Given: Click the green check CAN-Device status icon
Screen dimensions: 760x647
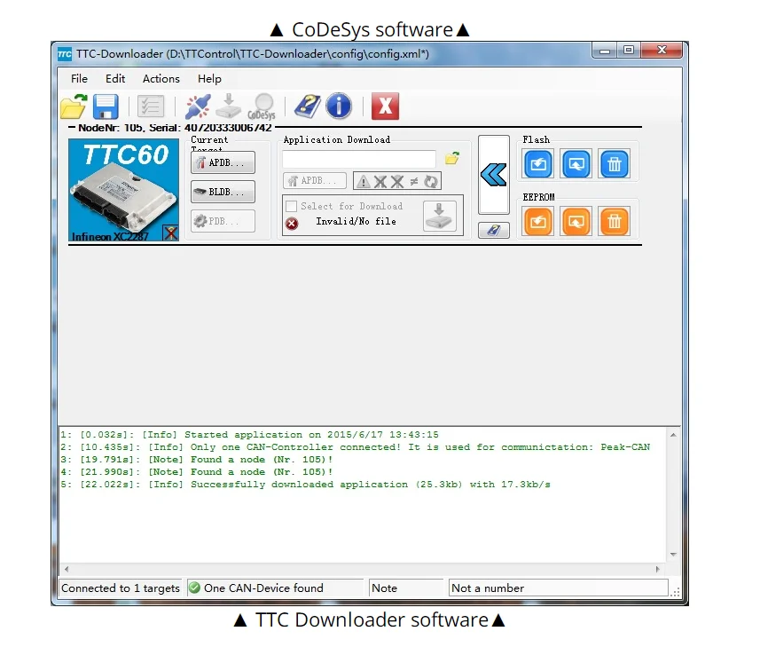Looking at the screenshot, I should (x=194, y=588).
